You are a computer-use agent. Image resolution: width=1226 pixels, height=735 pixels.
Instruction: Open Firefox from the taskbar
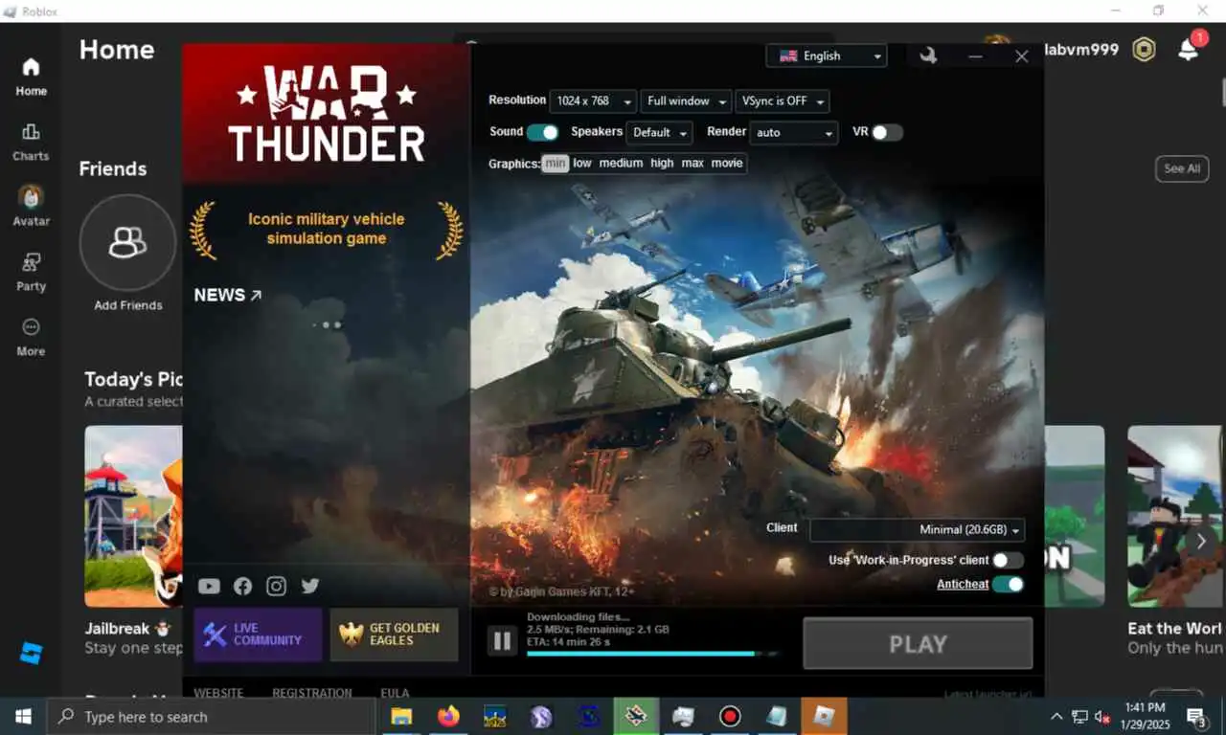point(448,716)
